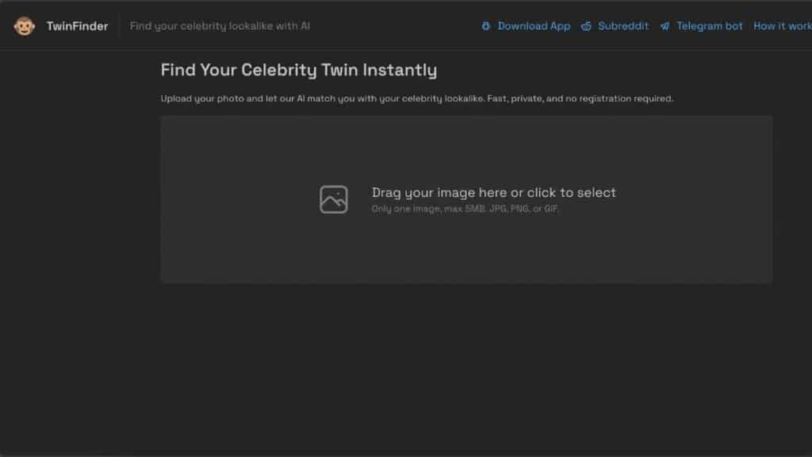Click the TwinFinder monkey logo icon

click(x=24, y=26)
